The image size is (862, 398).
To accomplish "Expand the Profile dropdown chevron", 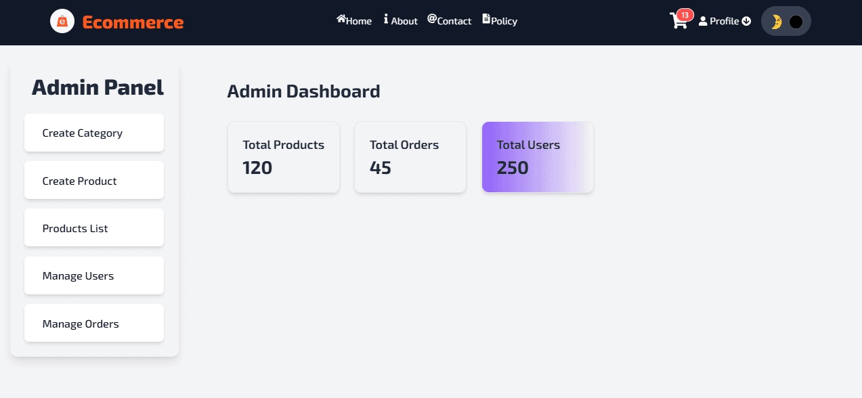I will point(745,21).
